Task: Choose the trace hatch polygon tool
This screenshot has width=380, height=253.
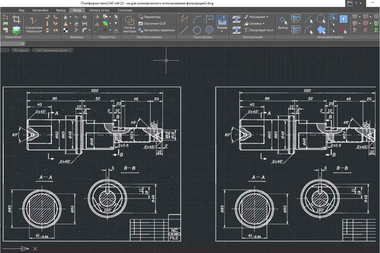Action: [x=209, y=30]
